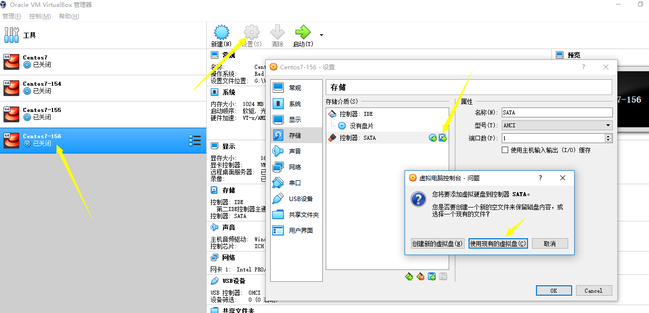Click the remove selected controller icon
This screenshot has height=313, width=649.
click(420, 277)
